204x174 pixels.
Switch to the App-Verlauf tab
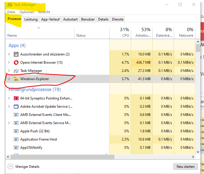click(x=50, y=19)
